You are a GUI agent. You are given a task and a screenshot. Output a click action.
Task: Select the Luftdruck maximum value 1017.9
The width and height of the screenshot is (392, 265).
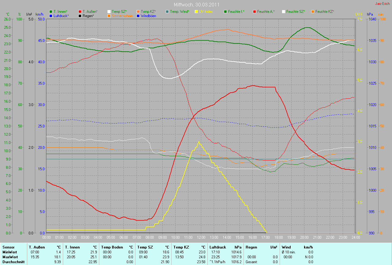point(236,257)
